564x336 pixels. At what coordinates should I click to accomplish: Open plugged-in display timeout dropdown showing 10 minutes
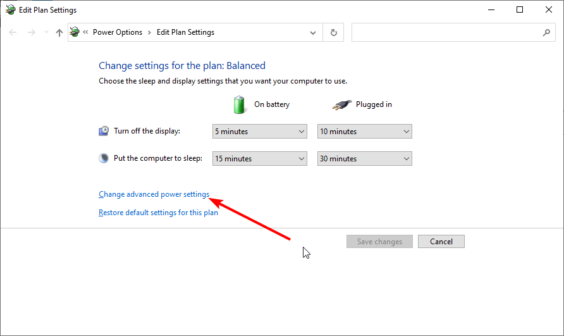[x=364, y=132]
